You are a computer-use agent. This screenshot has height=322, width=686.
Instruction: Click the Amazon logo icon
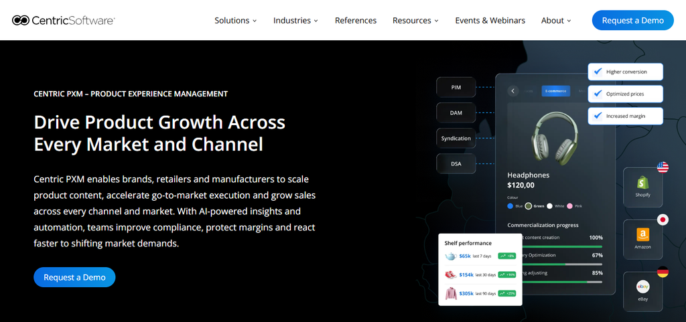click(642, 234)
